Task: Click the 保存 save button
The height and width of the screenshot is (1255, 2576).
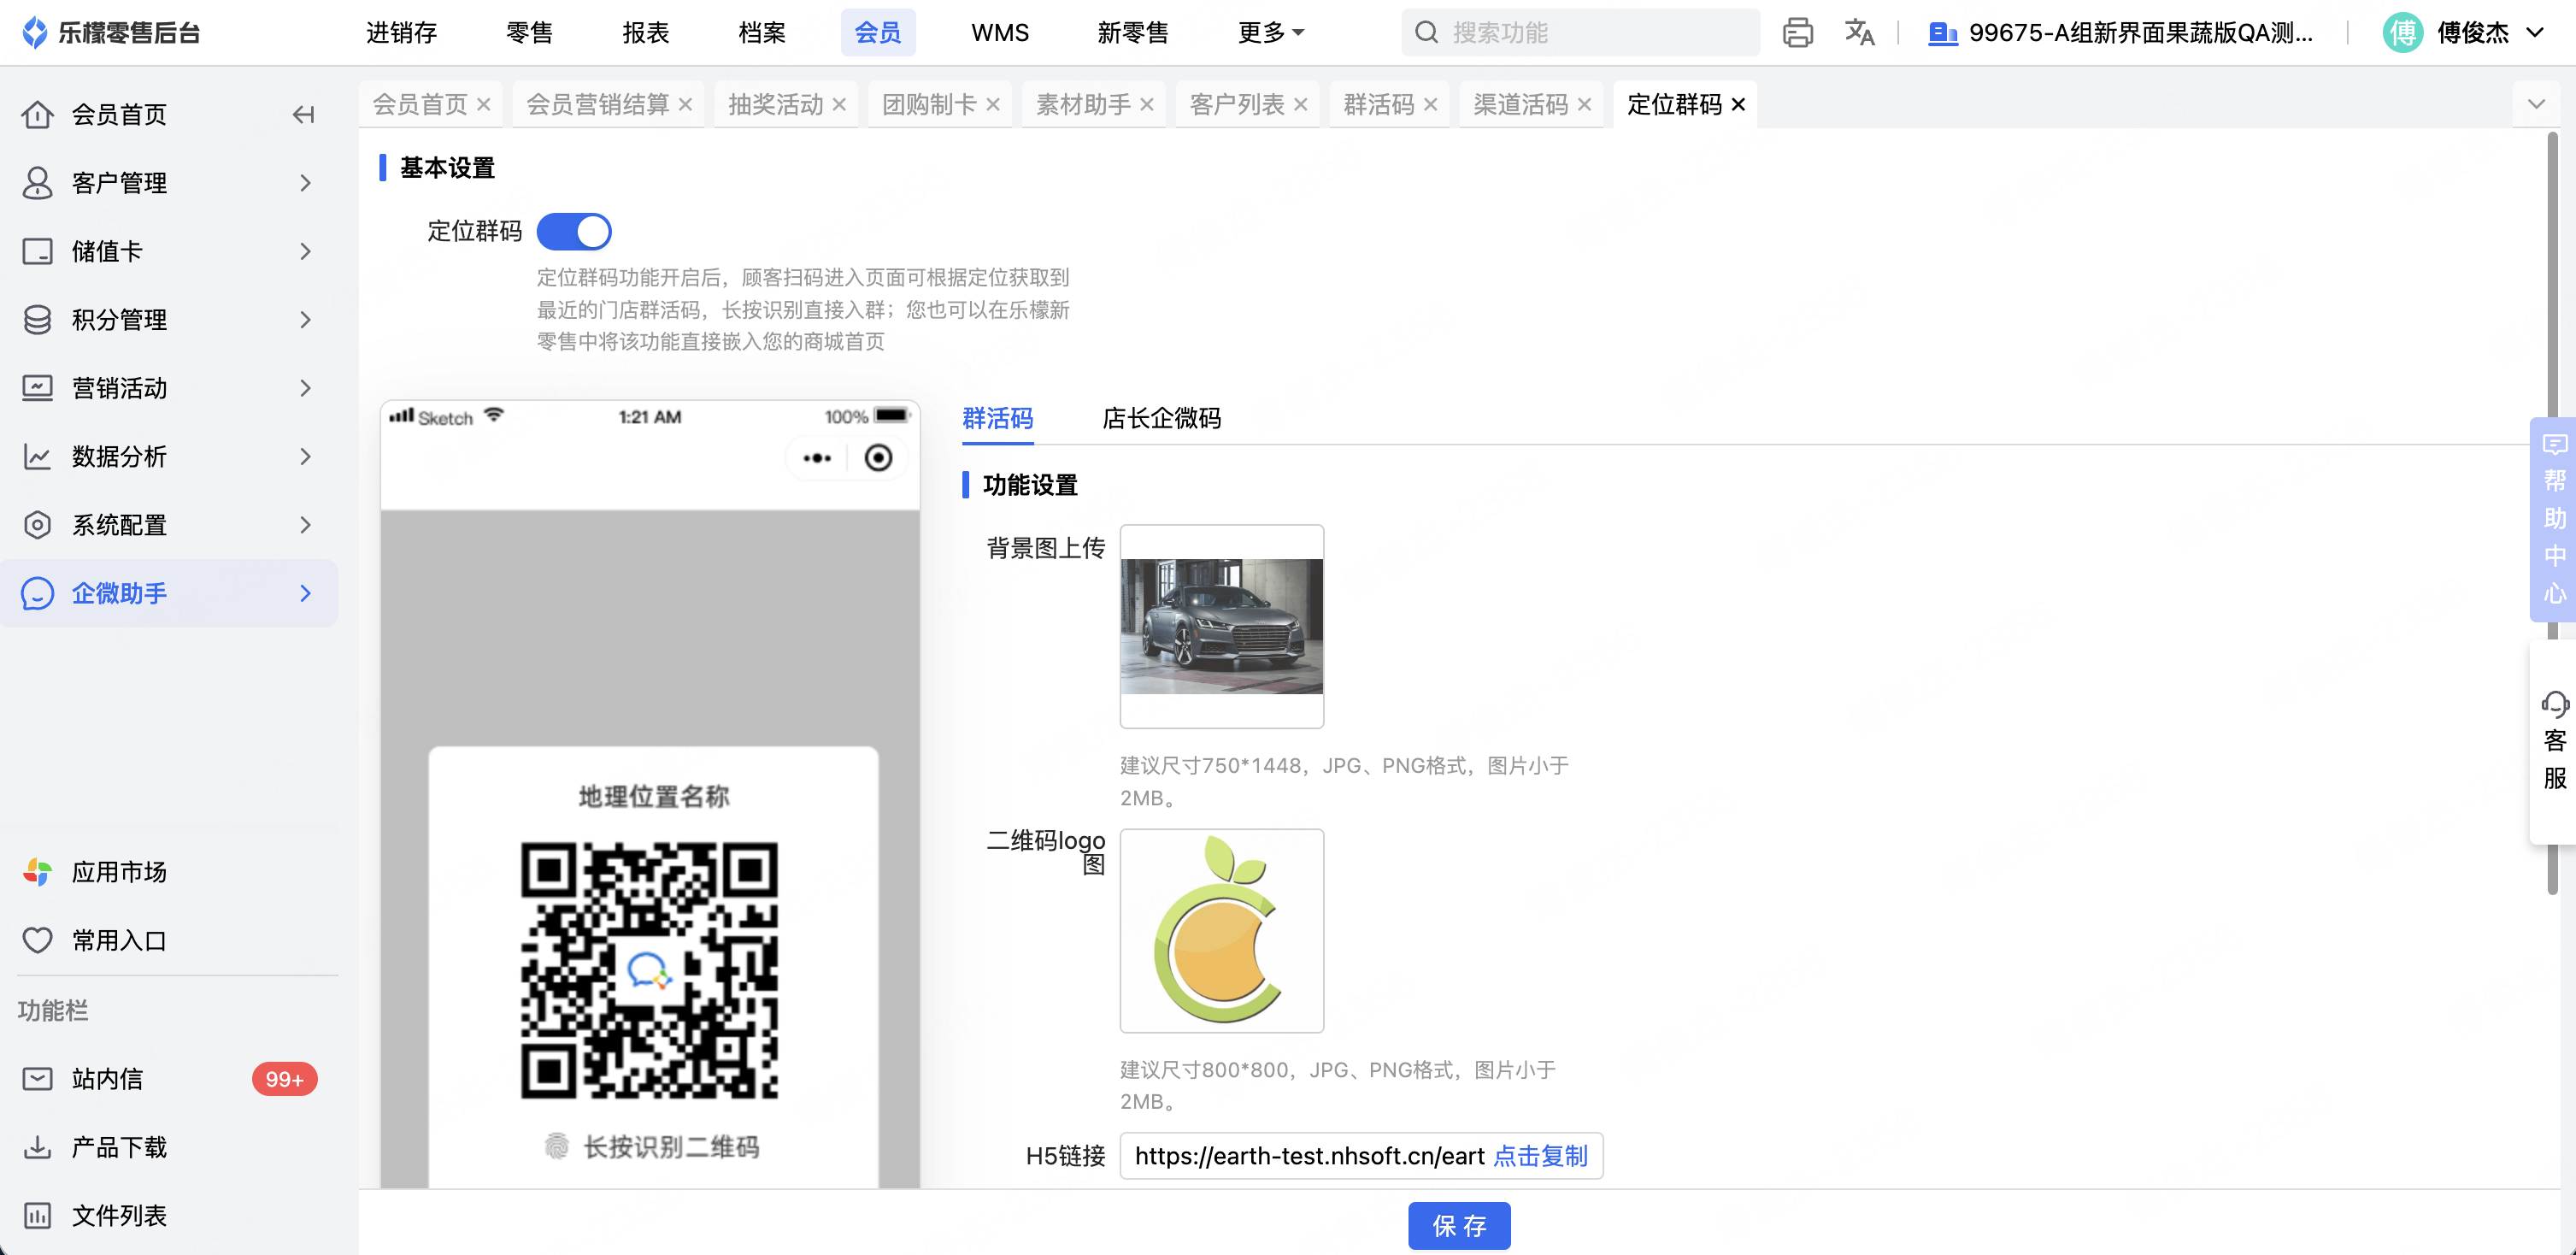Action: [x=1458, y=1226]
